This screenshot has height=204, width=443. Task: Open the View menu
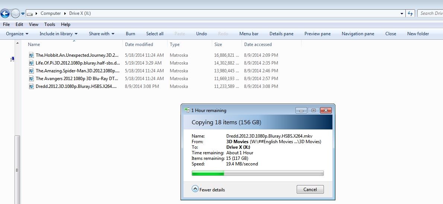[34, 24]
